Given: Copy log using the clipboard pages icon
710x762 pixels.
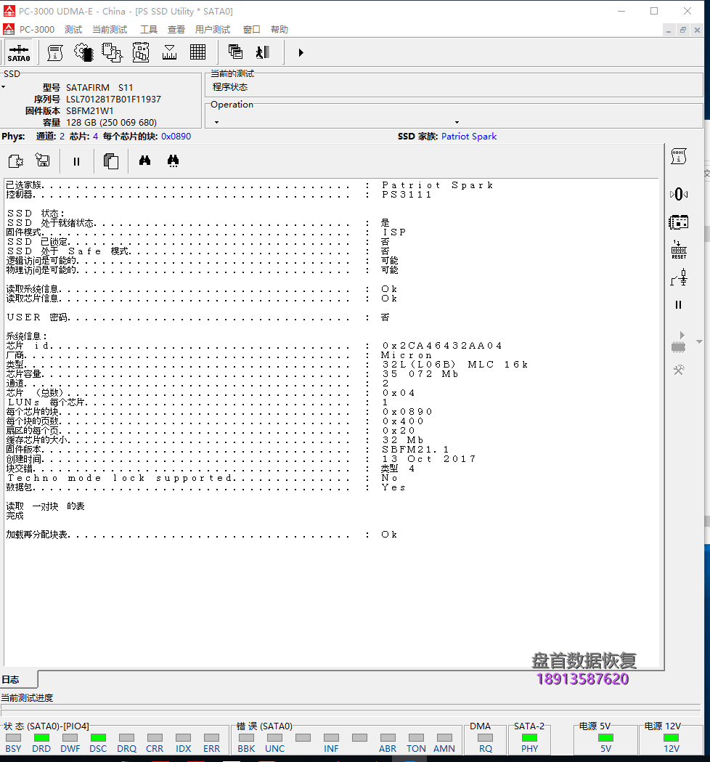Looking at the screenshot, I should [111, 161].
